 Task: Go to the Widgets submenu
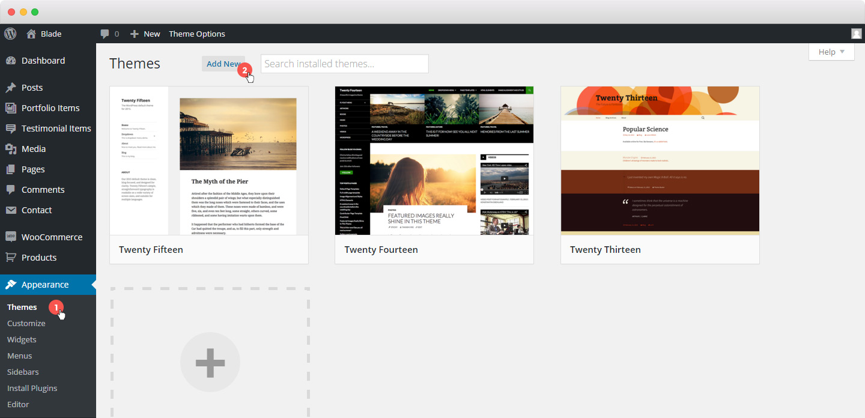pos(22,339)
